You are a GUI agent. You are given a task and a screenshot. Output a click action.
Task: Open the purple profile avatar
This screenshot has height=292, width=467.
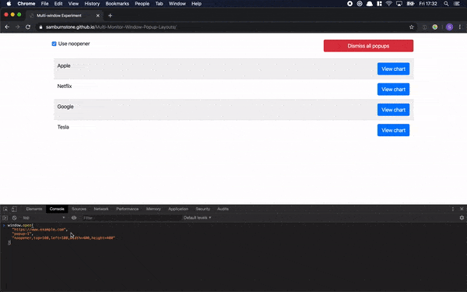click(450, 26)
